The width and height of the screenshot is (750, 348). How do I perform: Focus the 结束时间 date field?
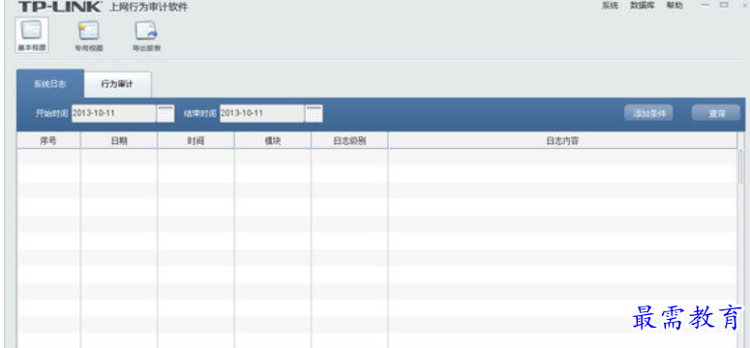point(262,113)
